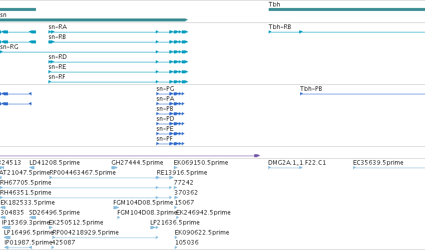Click the EC35639.5prime EST label
Image resolution: width=425 pixels, height=250 pixels.
(x=378, y=163)
